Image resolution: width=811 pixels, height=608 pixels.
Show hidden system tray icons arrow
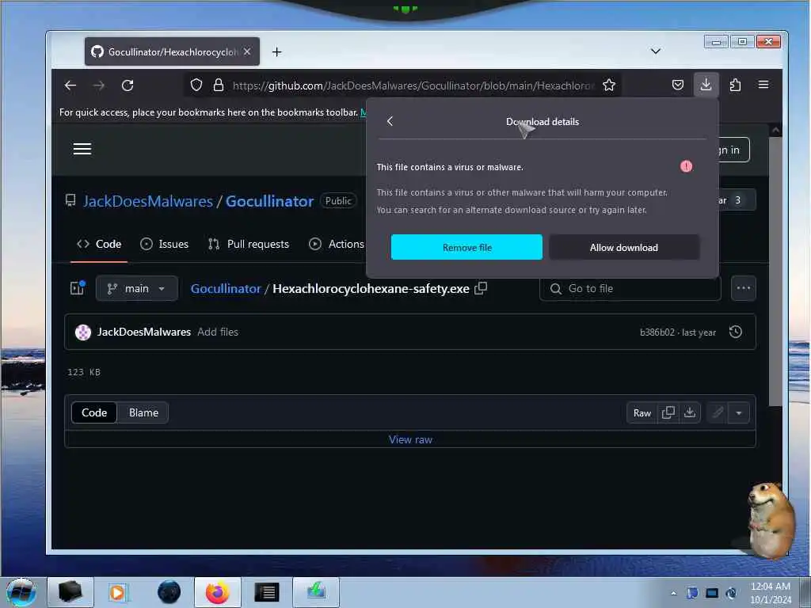tap(673, 593)
